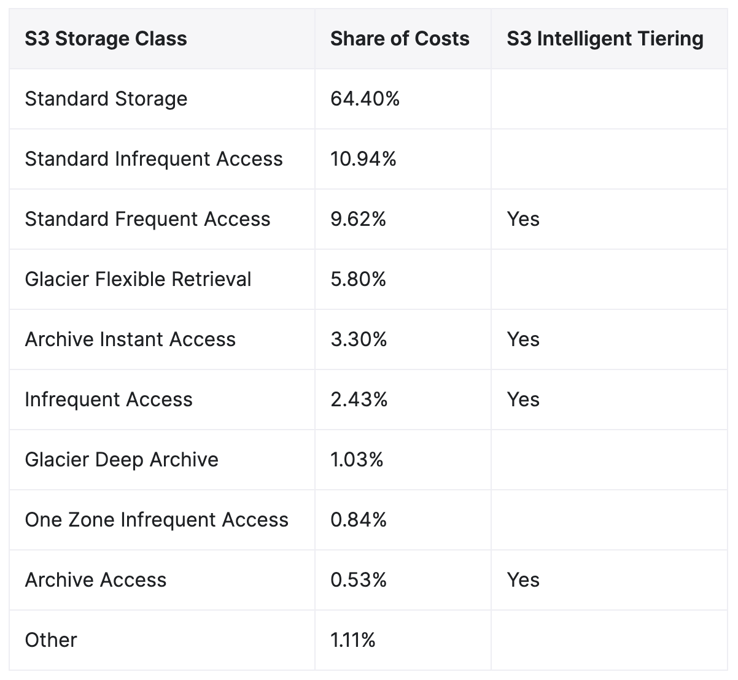Select the Standard Frequent Access cell
The height and width of the screenshot is (680, 738).
point(147,219)
